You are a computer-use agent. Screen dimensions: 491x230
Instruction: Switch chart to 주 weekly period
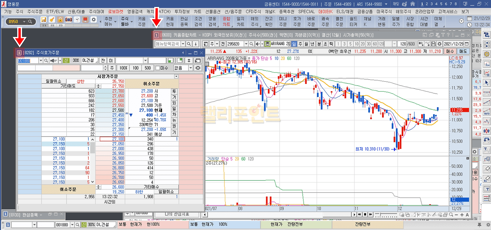tap(300, 44)
